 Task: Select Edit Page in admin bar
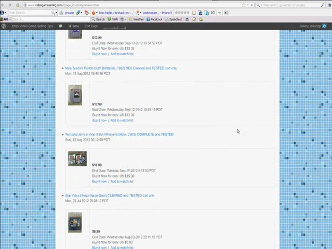pyautogui.click(x=91, y=26)
